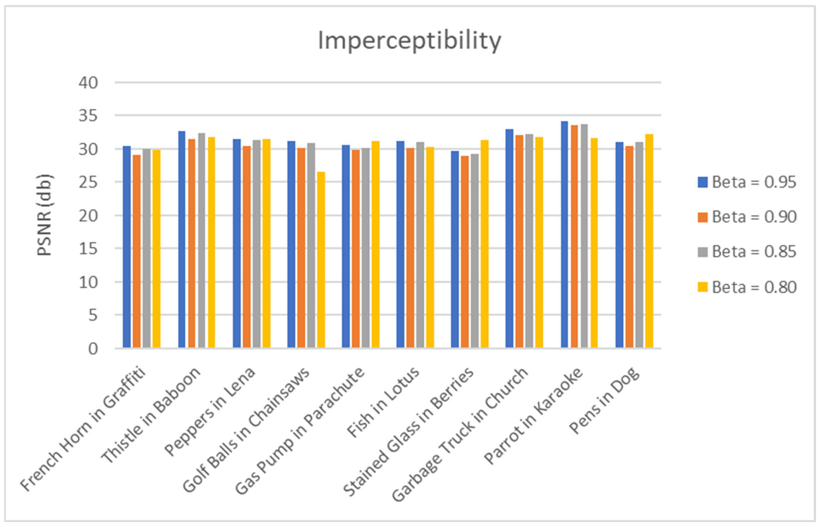The image size is (820, 527).
Task: Click the Beta = 0.80 legend label
Action: (x=754, y=287)
